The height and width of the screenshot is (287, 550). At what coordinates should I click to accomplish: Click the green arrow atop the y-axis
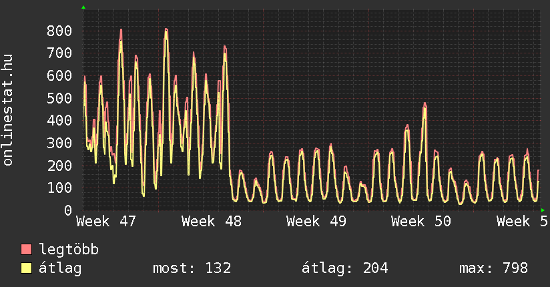[x=83, y=7]
